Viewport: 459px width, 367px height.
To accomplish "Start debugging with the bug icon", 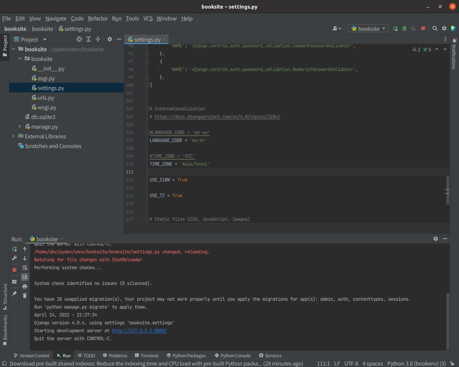I will tap(404, 28).
